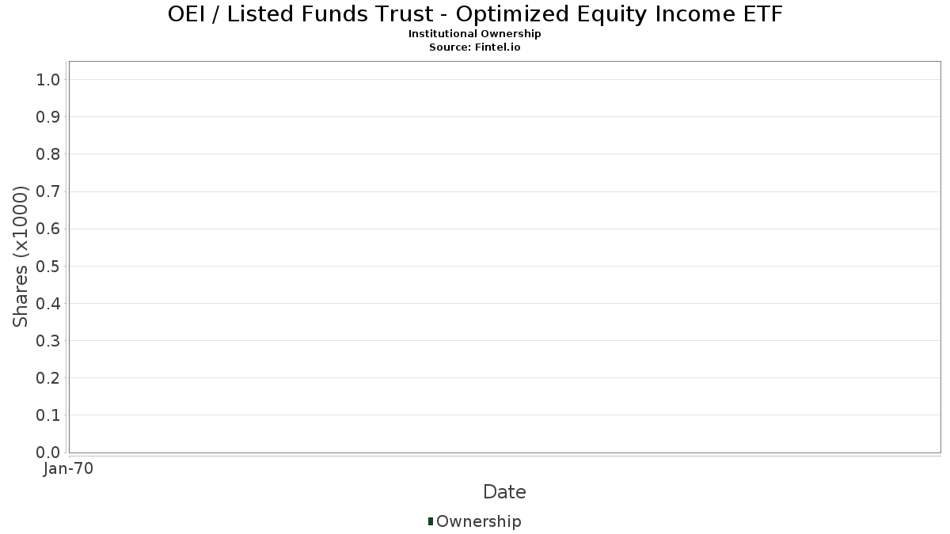This screenshot has height=534, width=950.
Task: Toggle the Ownership series legend label
Action: [478, 521]
